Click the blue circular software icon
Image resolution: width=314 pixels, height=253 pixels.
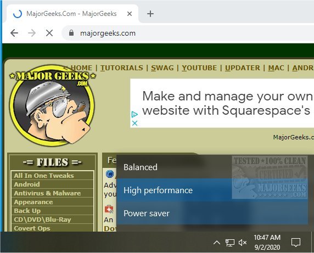110,174
